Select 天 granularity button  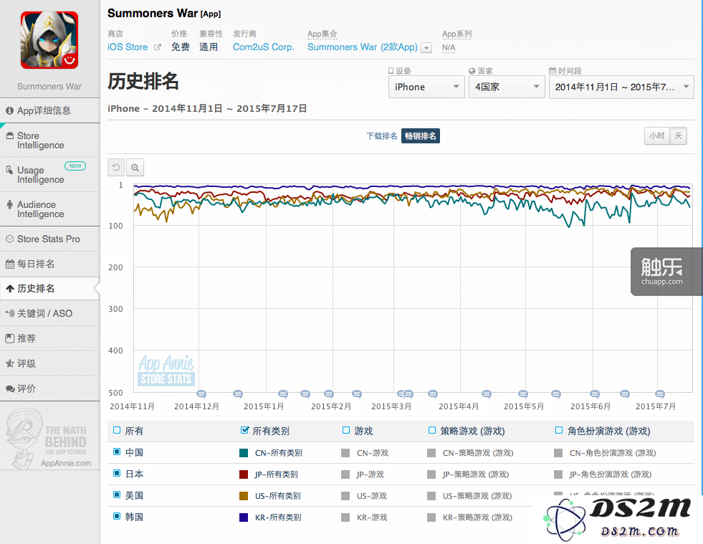pyautogui.click(x=679, y=135)
